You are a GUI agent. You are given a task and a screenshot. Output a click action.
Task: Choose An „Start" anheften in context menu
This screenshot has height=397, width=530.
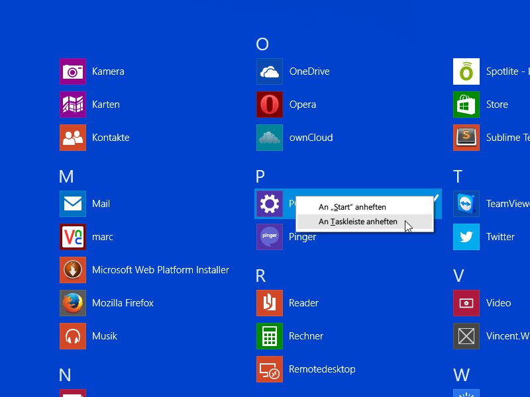point(364,207)
